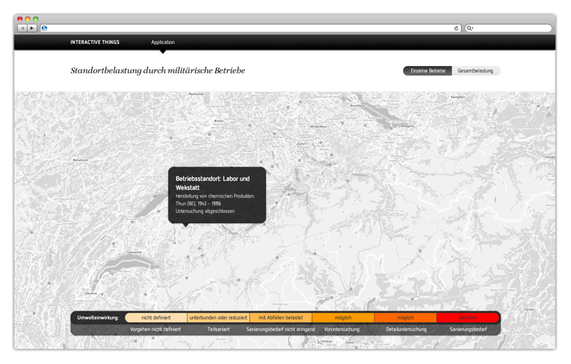This screenshot has width=571, height=364.
Task: Click the globe icon in address bar
Action: [x=44, y=28]
